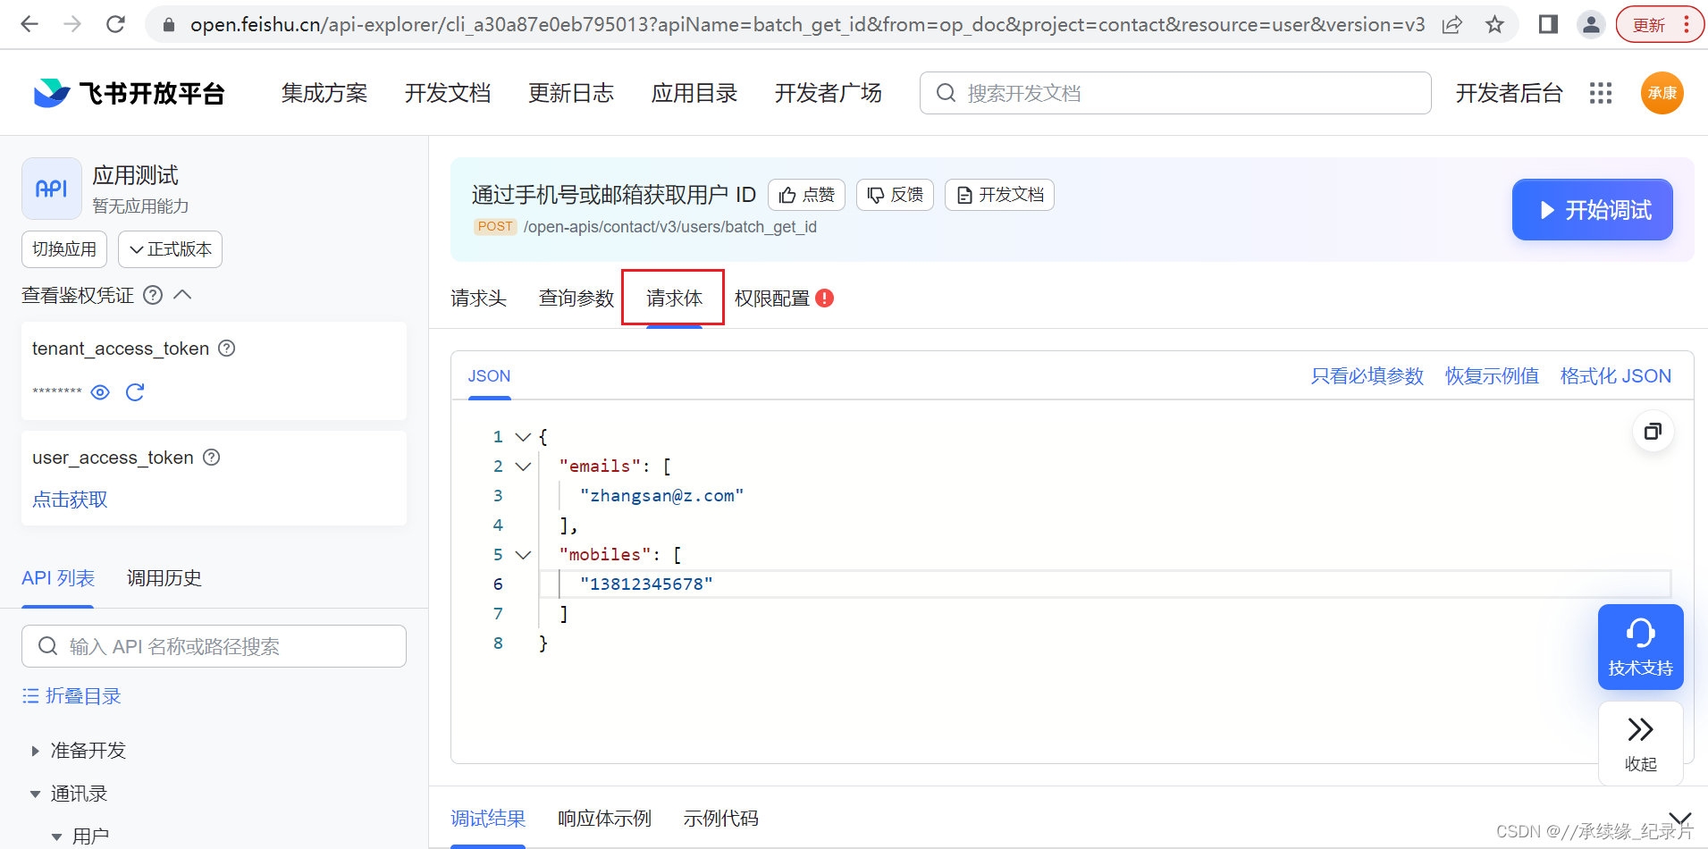Click the 开始调试 run button
The image size is (1708, 849).
click(x=1593, y=210)
